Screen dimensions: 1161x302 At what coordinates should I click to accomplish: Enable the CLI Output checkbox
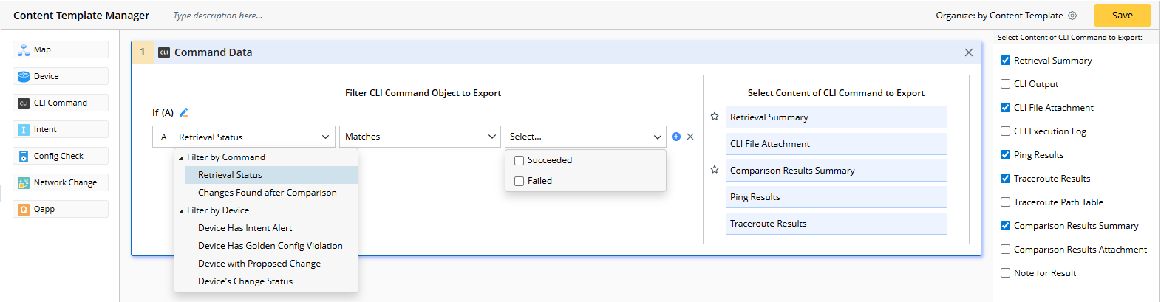click(x=1005, y=84)
